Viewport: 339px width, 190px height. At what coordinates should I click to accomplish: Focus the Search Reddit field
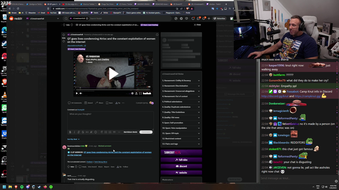click(117, 18)
